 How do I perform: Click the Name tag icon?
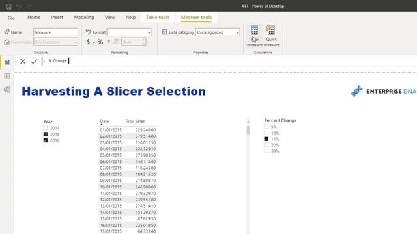pos(7,32)
